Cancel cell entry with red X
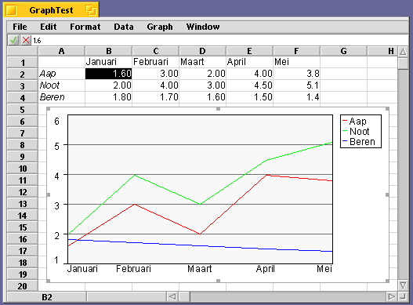This screenshot has width=413, height=305. click(26, 40)
